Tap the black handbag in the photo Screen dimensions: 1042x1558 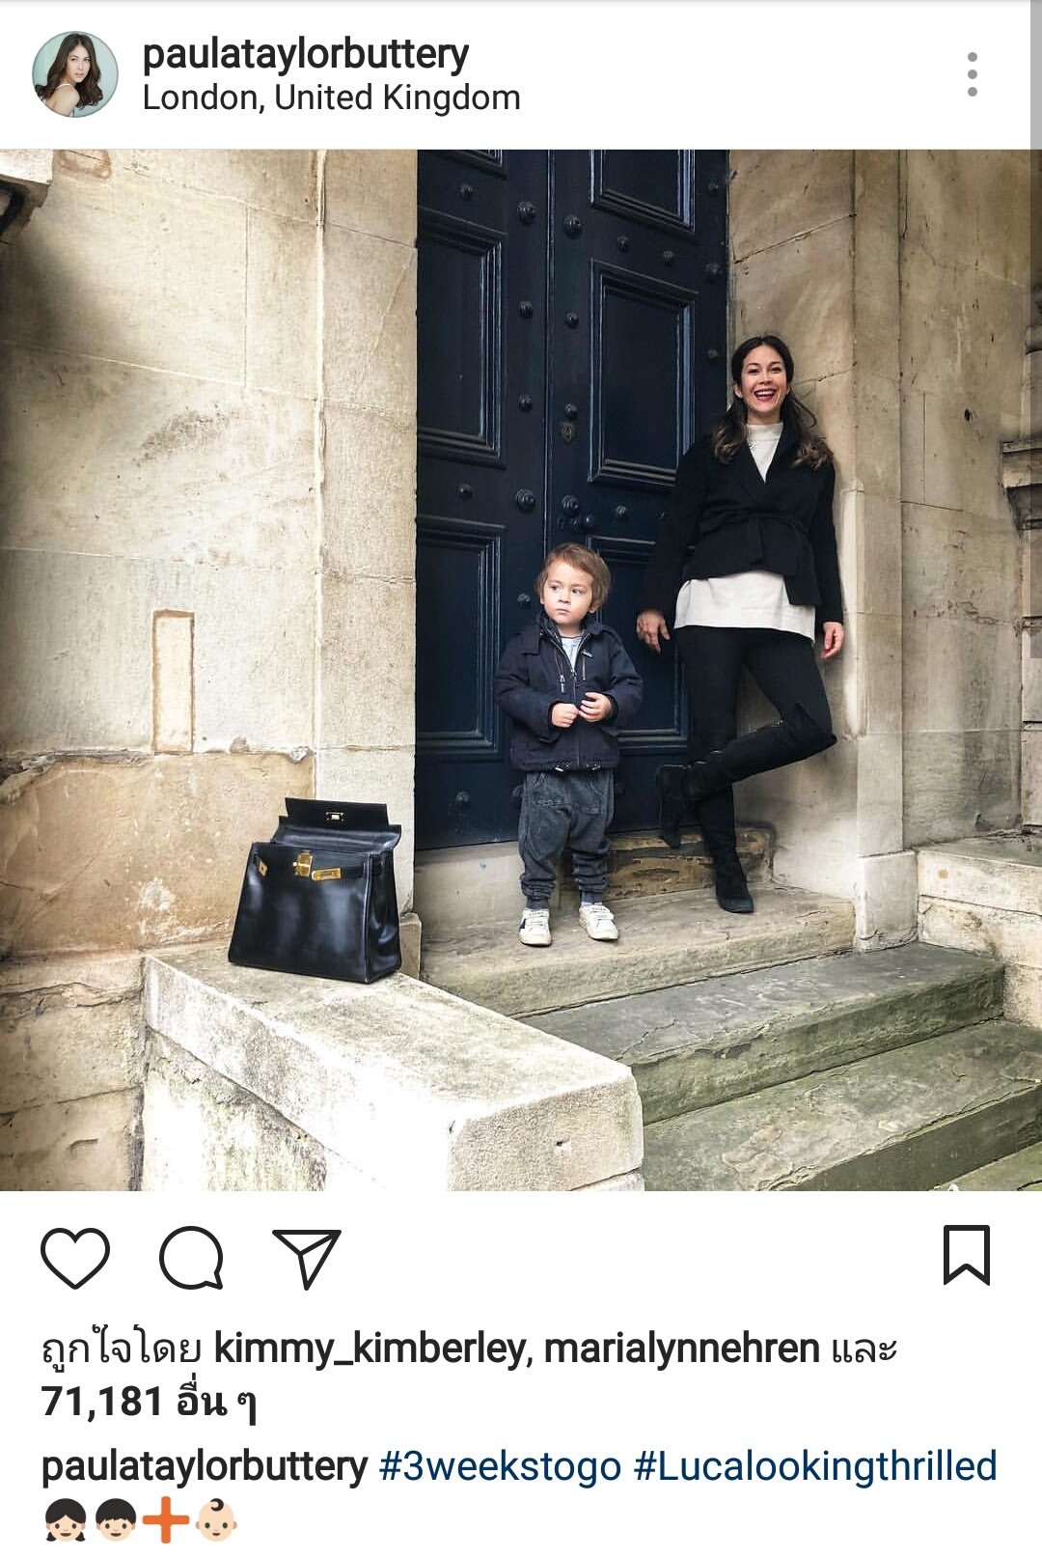coord(316,890)
